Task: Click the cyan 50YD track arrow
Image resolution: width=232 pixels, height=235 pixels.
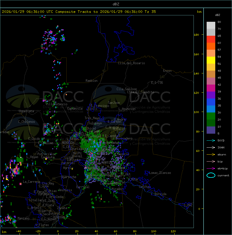Action: tap(211, 141)
